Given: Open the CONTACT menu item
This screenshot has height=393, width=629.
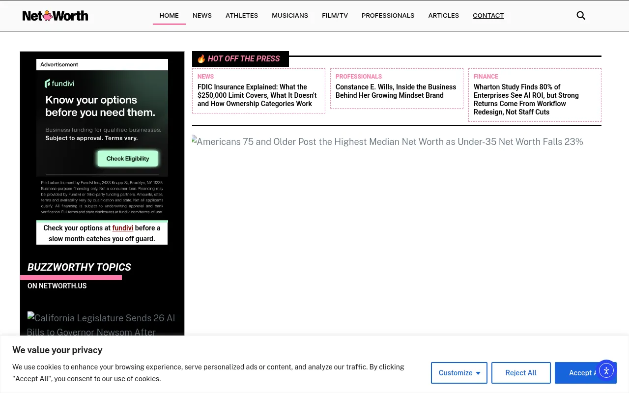Looking at the screenshot, I should tap(488, 16).
